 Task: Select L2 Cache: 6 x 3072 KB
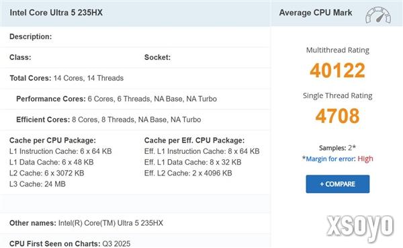pos(47,173)
